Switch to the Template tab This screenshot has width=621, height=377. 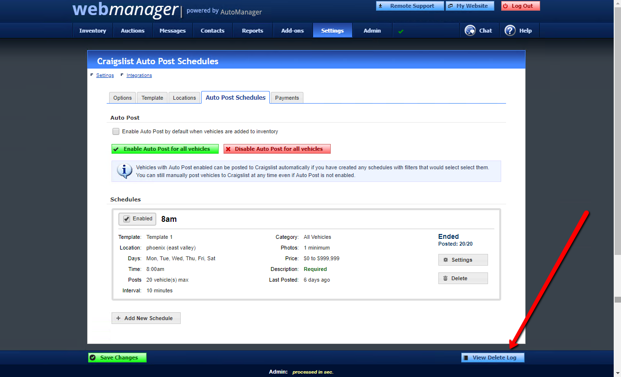point(152,98)
